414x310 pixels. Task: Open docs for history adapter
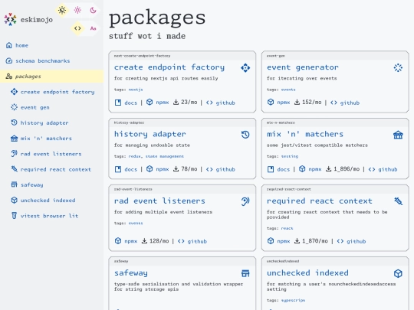(126, 169)
